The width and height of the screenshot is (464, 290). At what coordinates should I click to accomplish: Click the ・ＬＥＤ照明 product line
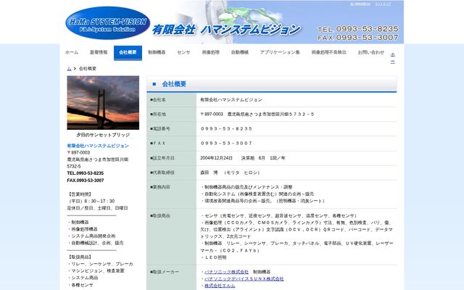coord(213,257)
